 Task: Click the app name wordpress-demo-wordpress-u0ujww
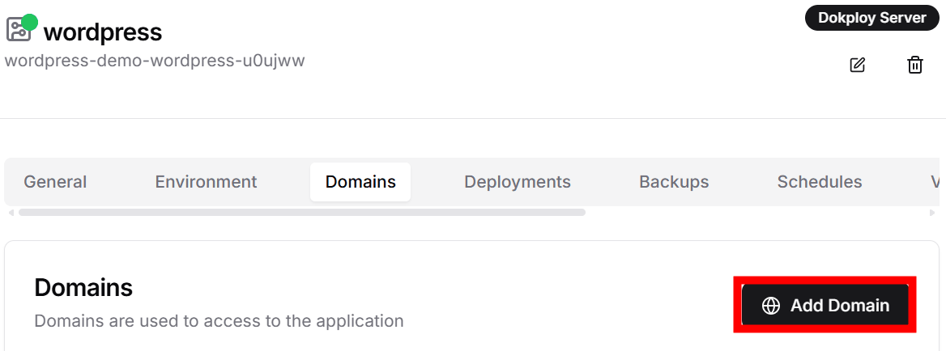(x=155, y=61)
